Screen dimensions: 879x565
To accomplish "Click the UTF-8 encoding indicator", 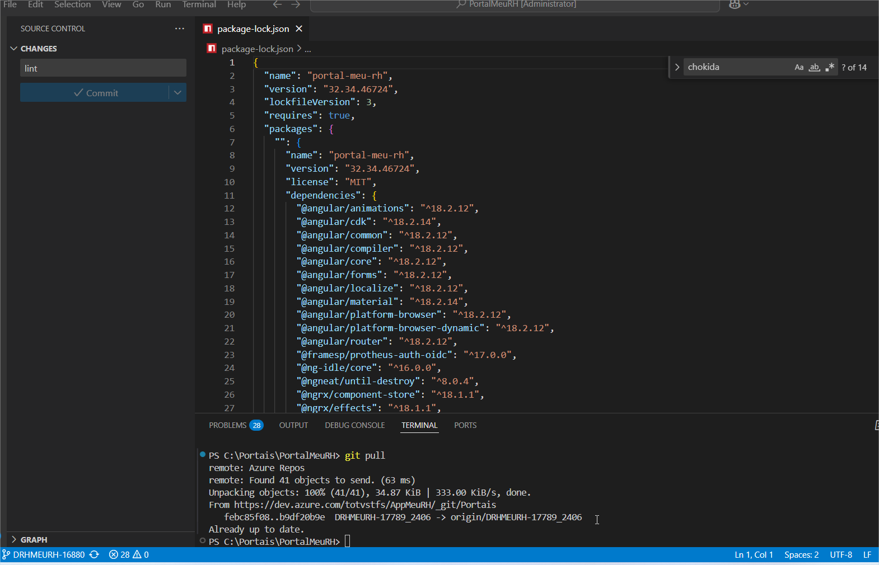I will coord(841,554).
